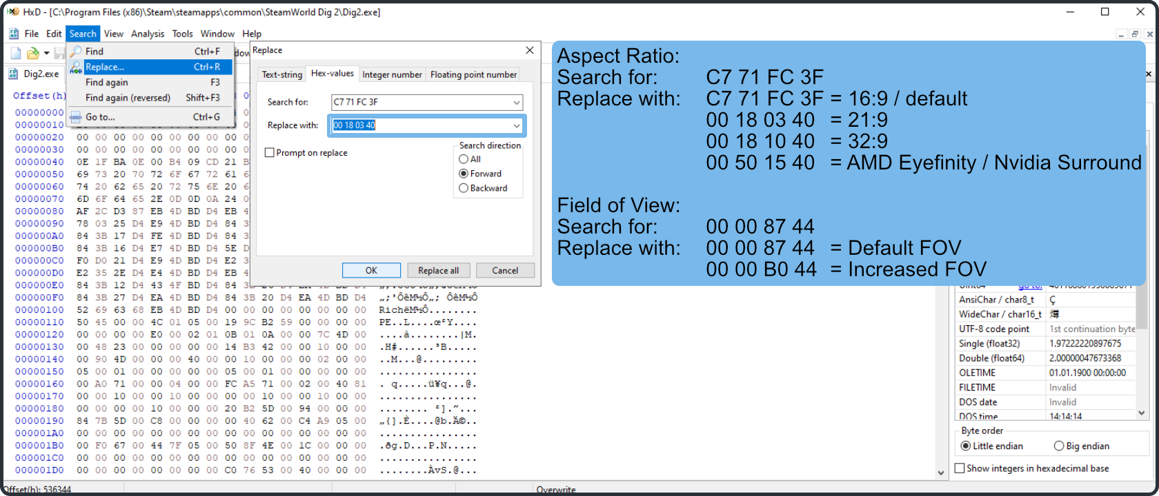
Task: Choose Find from the Search menu
Action: [150, 52]
